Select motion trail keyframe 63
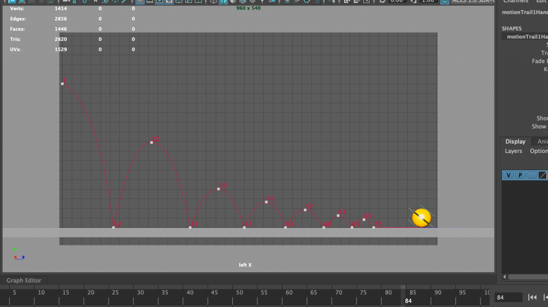 (x=338, y=216)
